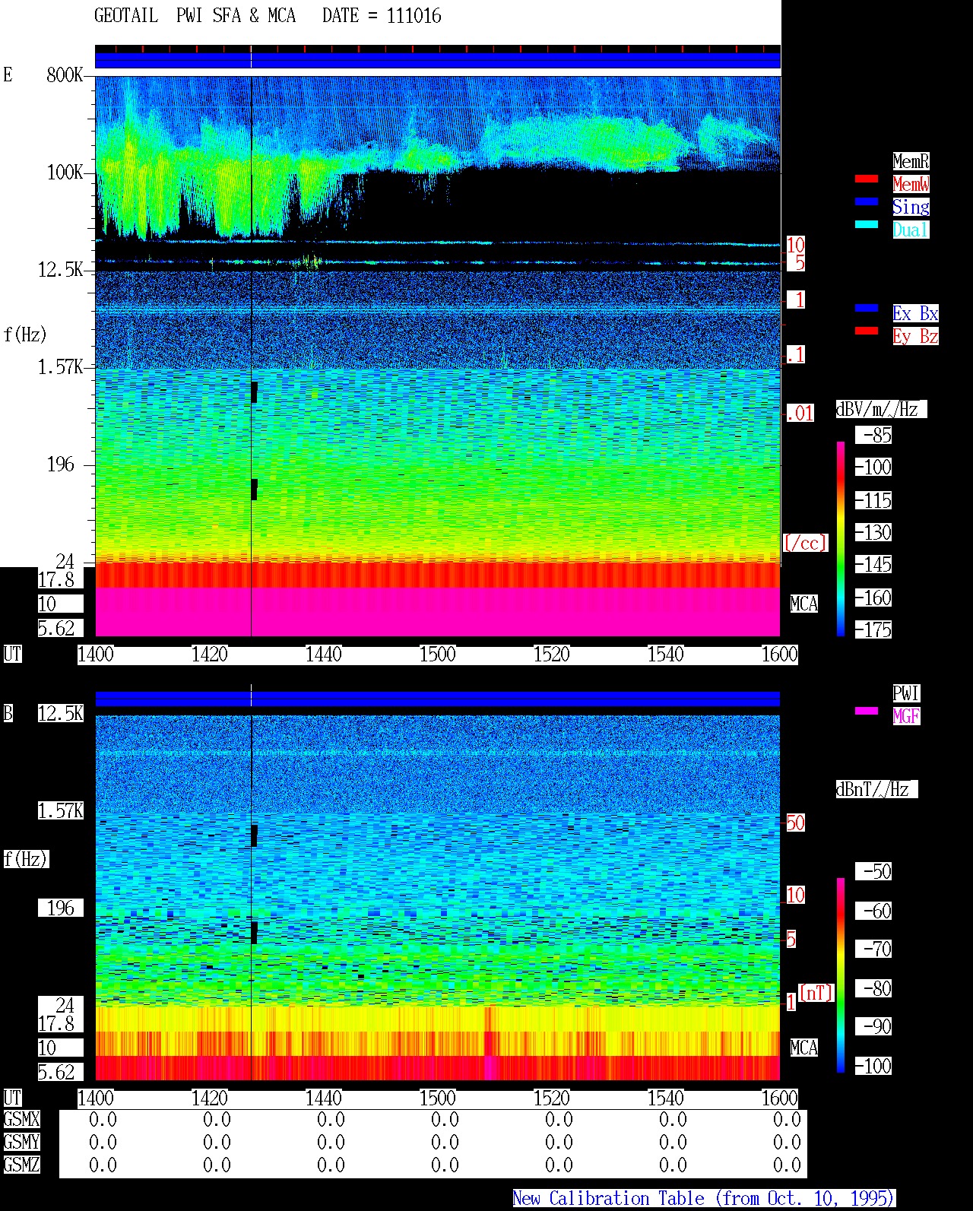
Task: Click the '-50' magnetic color scale value
Action: tap(873, 872)
